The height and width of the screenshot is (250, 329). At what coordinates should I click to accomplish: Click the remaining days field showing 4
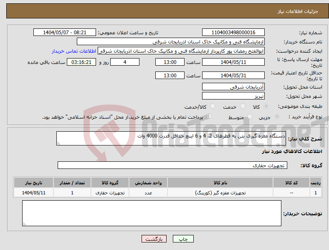(125, 62)
